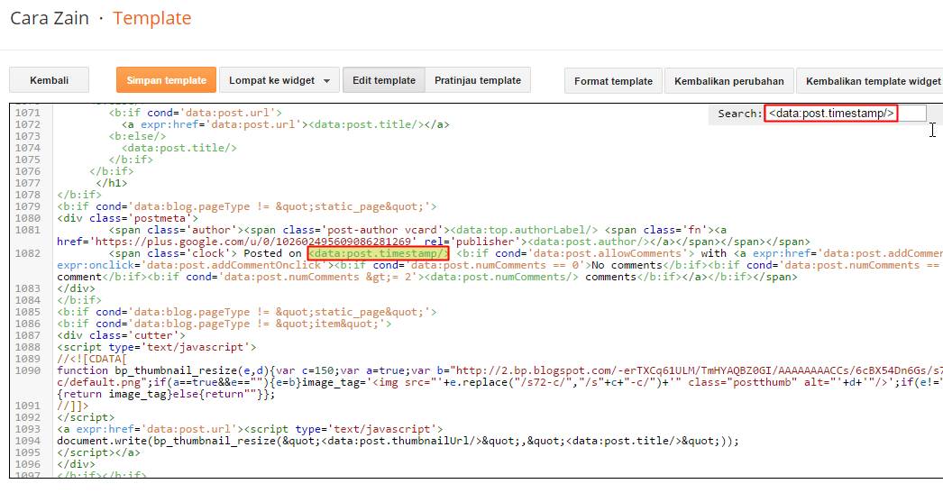Click function bp_thumbnail_resize code line
The width and height of the screenshot is (943, 493).
tap(499, 370)
